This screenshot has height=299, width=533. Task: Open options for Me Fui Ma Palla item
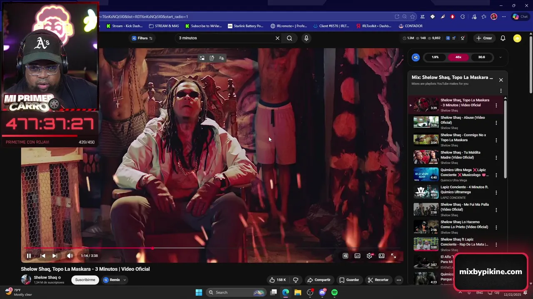pyautogui.click(x=496, y=210)
